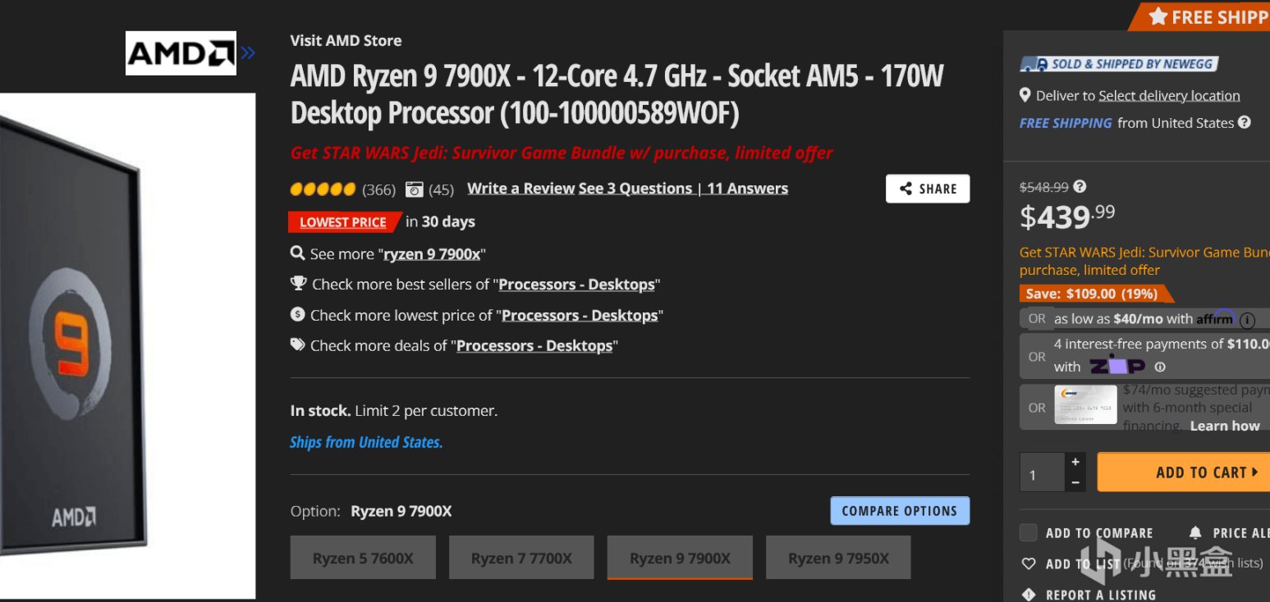Click the "(366)" review count
1270x602 pixels.
click(378, 189)
